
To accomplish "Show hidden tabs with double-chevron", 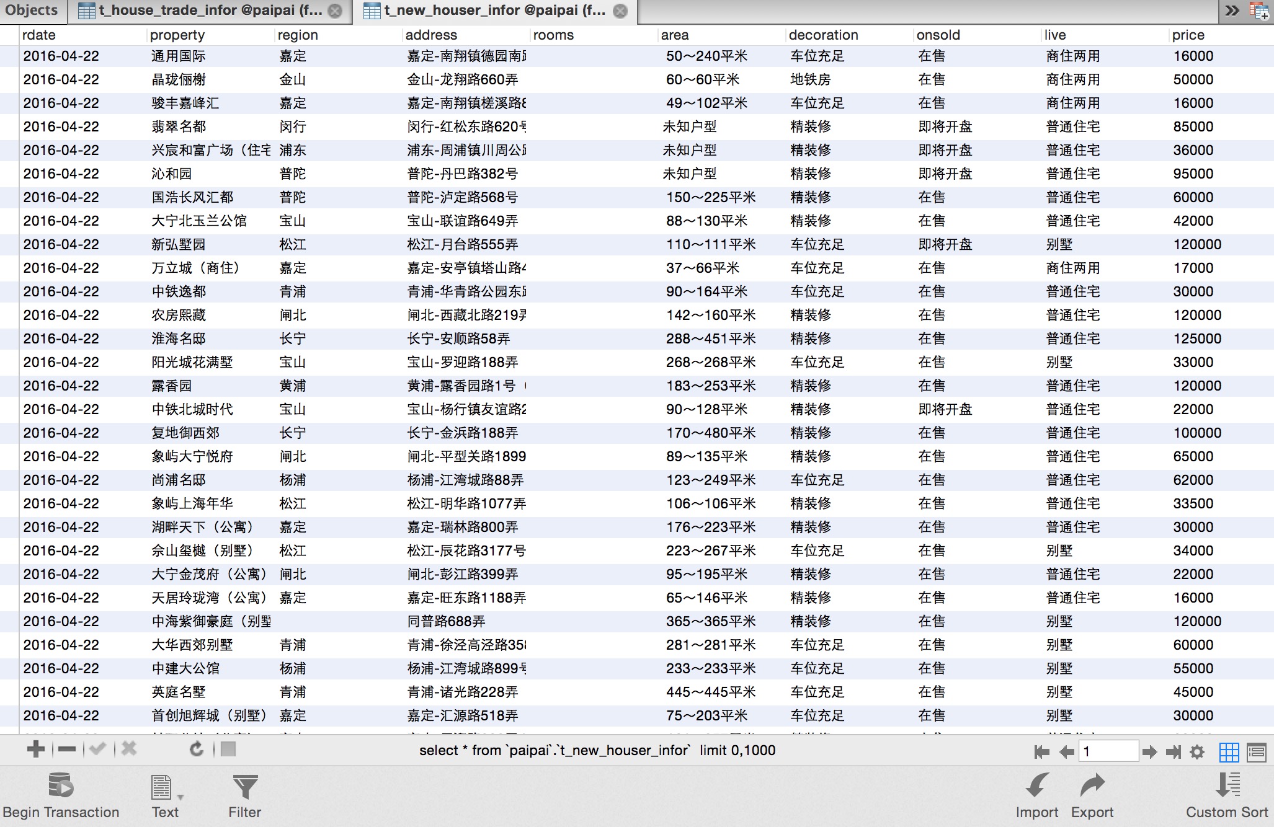I will (x=1232, y=11).
